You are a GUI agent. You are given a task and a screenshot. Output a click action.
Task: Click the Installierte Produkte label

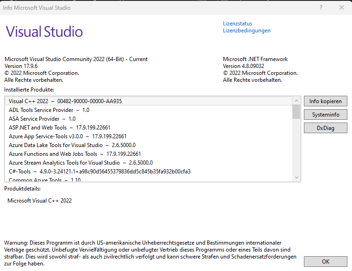29,90
